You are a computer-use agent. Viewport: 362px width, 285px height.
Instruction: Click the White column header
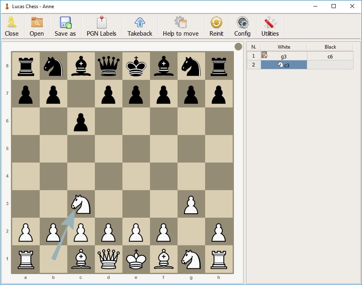(284, 47)
